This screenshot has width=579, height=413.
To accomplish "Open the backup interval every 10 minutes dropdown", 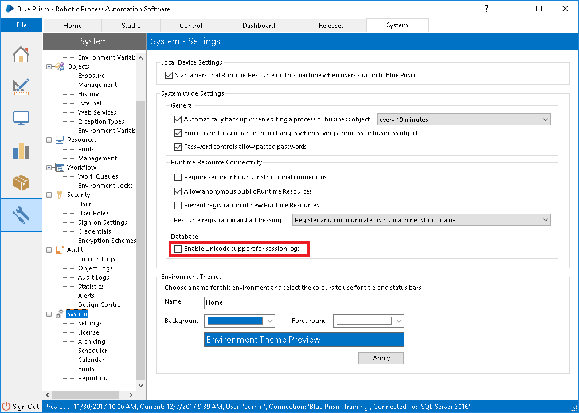I will click(x=464, y=120).
